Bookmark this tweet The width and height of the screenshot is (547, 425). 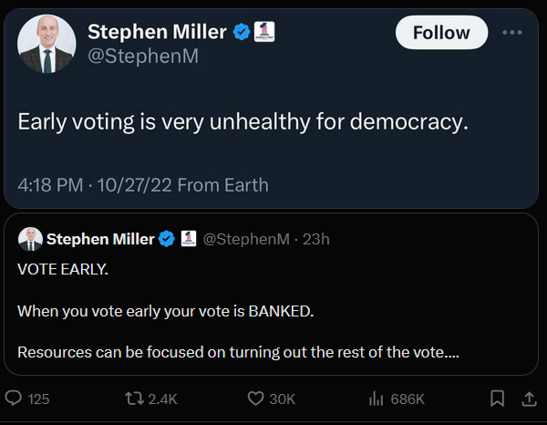498,399
